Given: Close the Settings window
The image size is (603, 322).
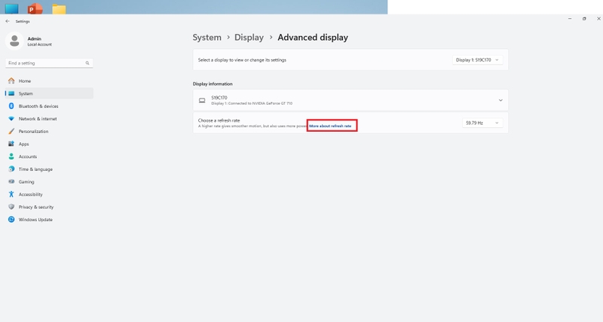Looking at the screenshot, I should [x=598, y=18].
